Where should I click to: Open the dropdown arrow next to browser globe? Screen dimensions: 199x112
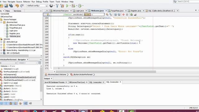click(x=54, y=6)
